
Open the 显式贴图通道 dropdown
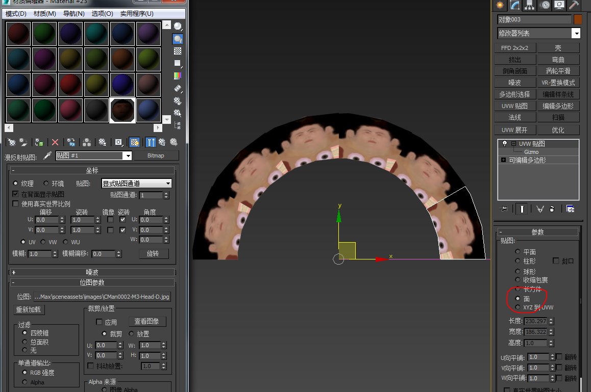pos(136,184)
